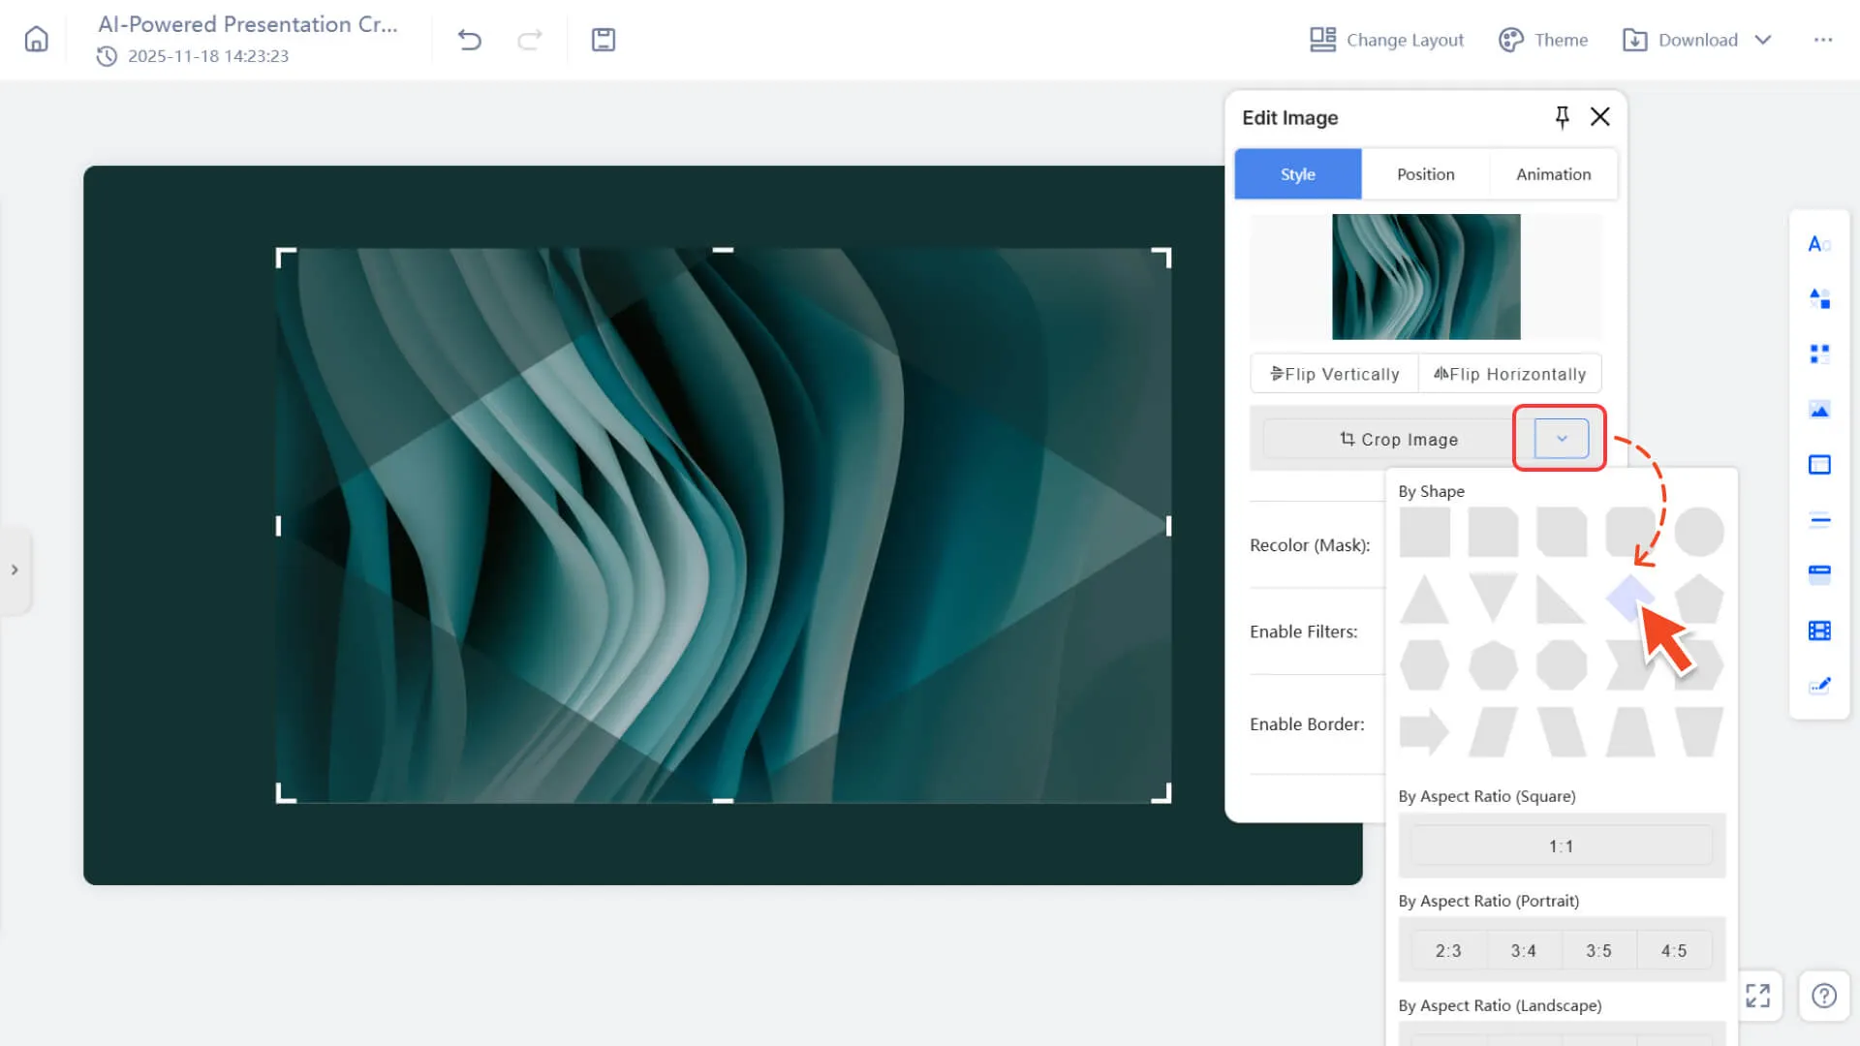Image resolution: width=1860 pixels, height=1046 pixels.
Task: Crop image to diamond shape
Action: (x=1630, y=599)
